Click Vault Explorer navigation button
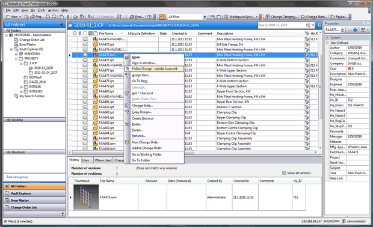The height and width of the screenshot is (227, 373). (34, 193)
